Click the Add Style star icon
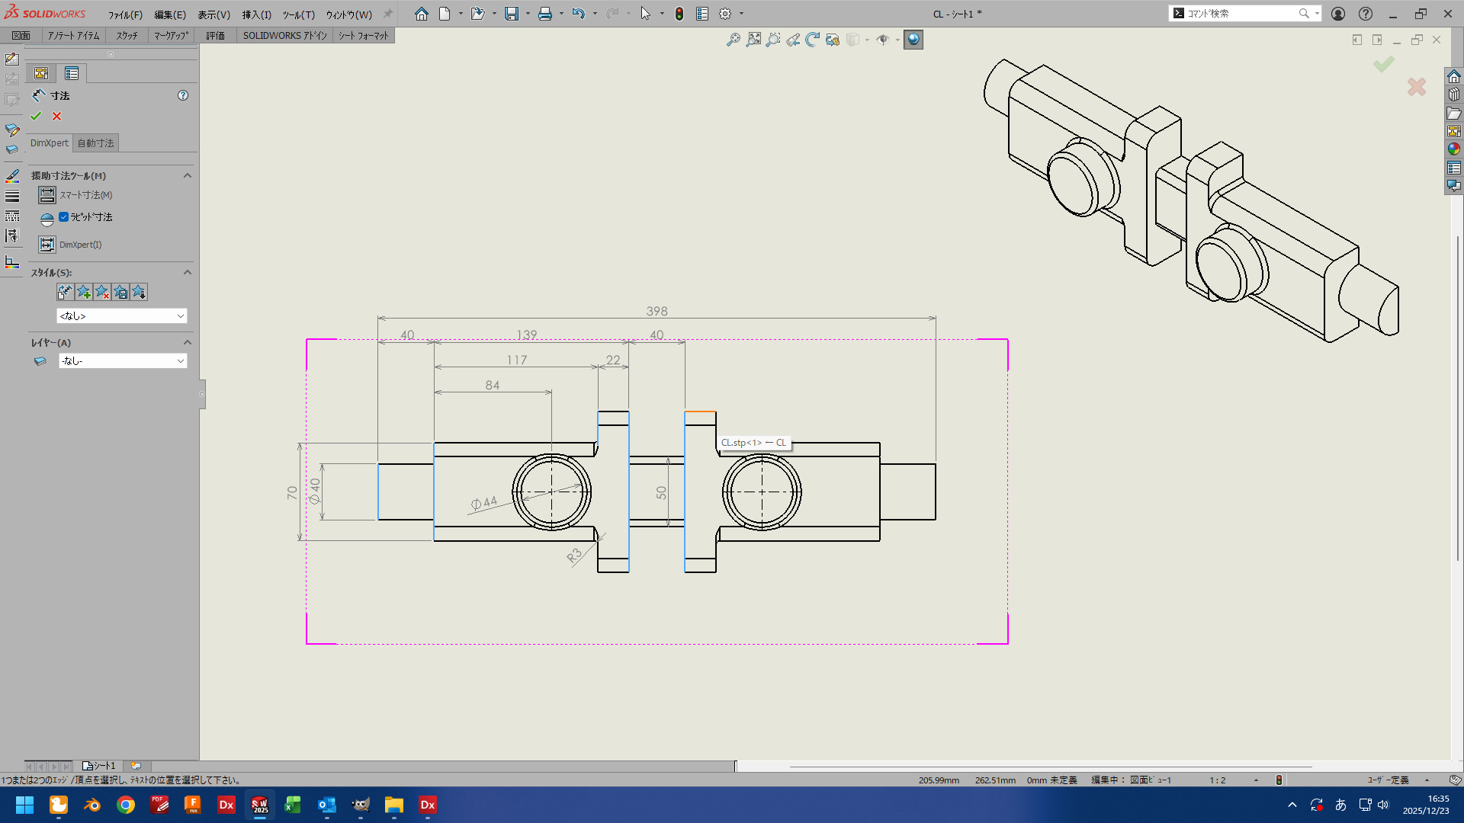The width and height of the screenshot is (1464, 823). (x=84, y=292)
